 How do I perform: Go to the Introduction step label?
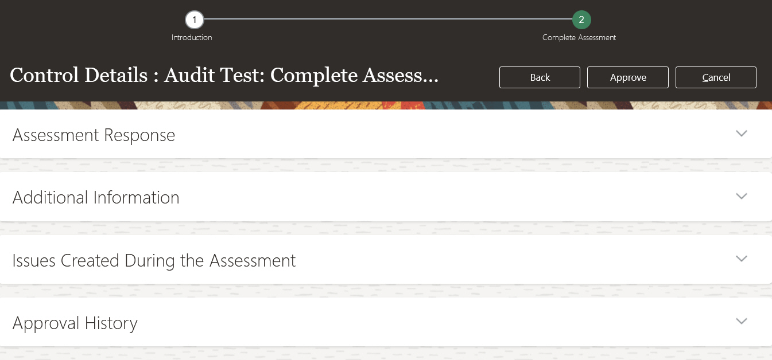[x=192, y=38]
